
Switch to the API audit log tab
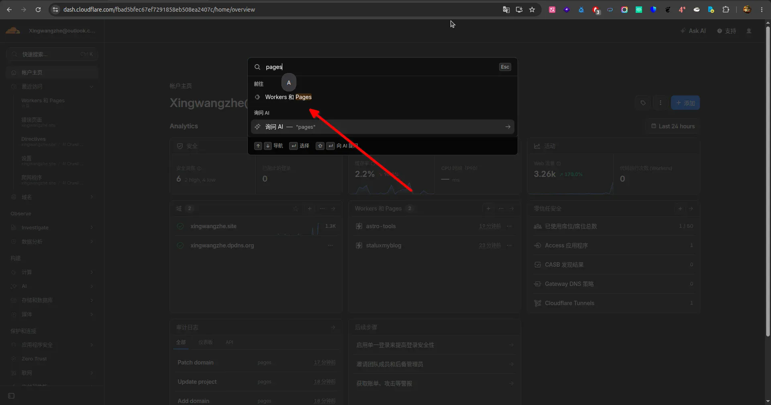[230, 342]
